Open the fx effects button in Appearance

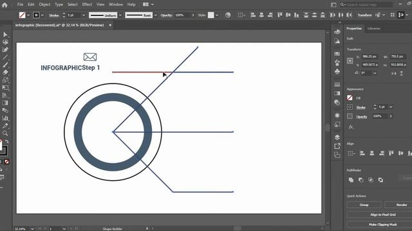[351, 127]
